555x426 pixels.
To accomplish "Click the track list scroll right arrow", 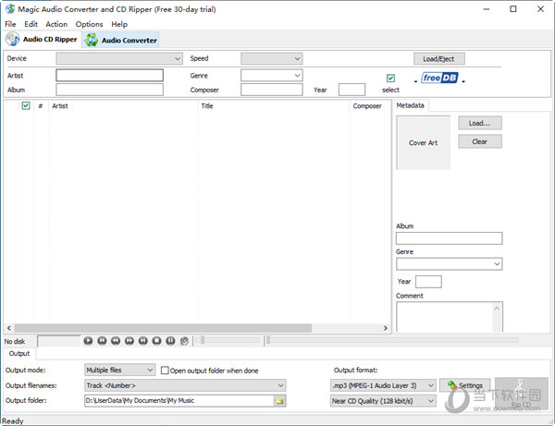I will click(x=386, y=328).
